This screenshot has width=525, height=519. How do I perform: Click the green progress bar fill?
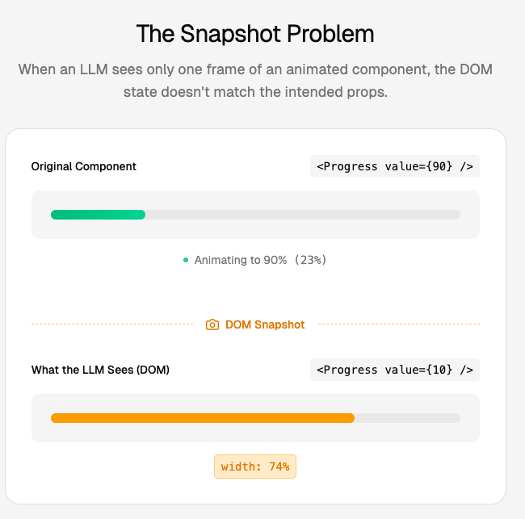[x=98, y=215]
